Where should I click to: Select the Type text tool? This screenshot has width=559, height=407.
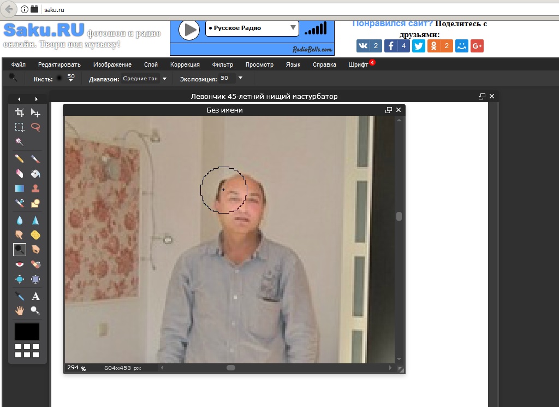pyautogui.click(x=35, y=296)
